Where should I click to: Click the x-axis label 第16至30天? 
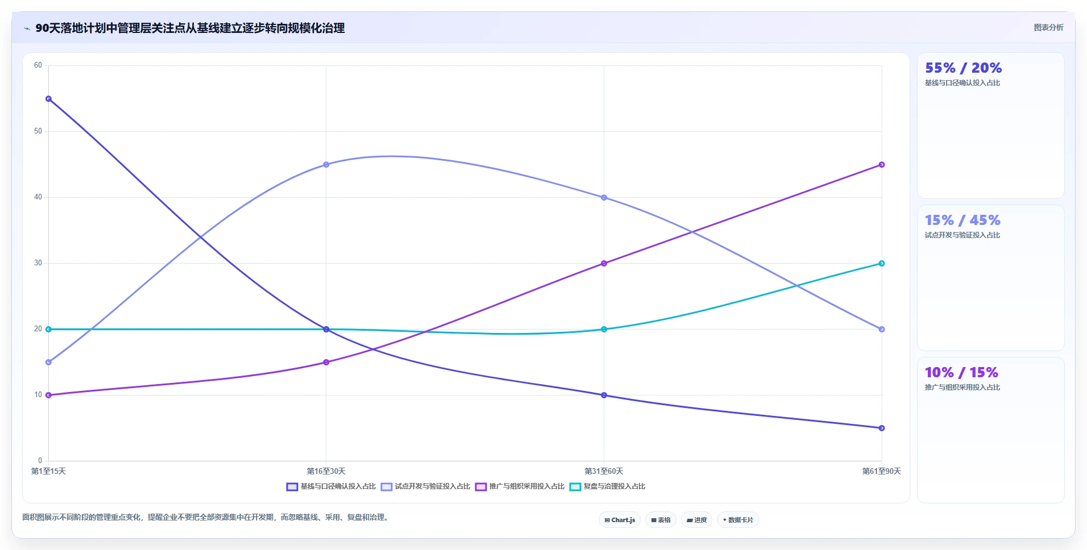click(x=326, y=472)
